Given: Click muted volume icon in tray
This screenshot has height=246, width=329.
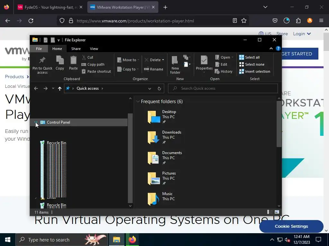Looking at the screenshot, I should [287, 240].
